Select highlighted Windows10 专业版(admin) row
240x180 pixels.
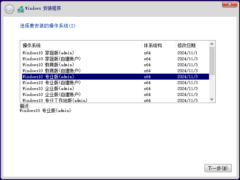coord(115,77)
